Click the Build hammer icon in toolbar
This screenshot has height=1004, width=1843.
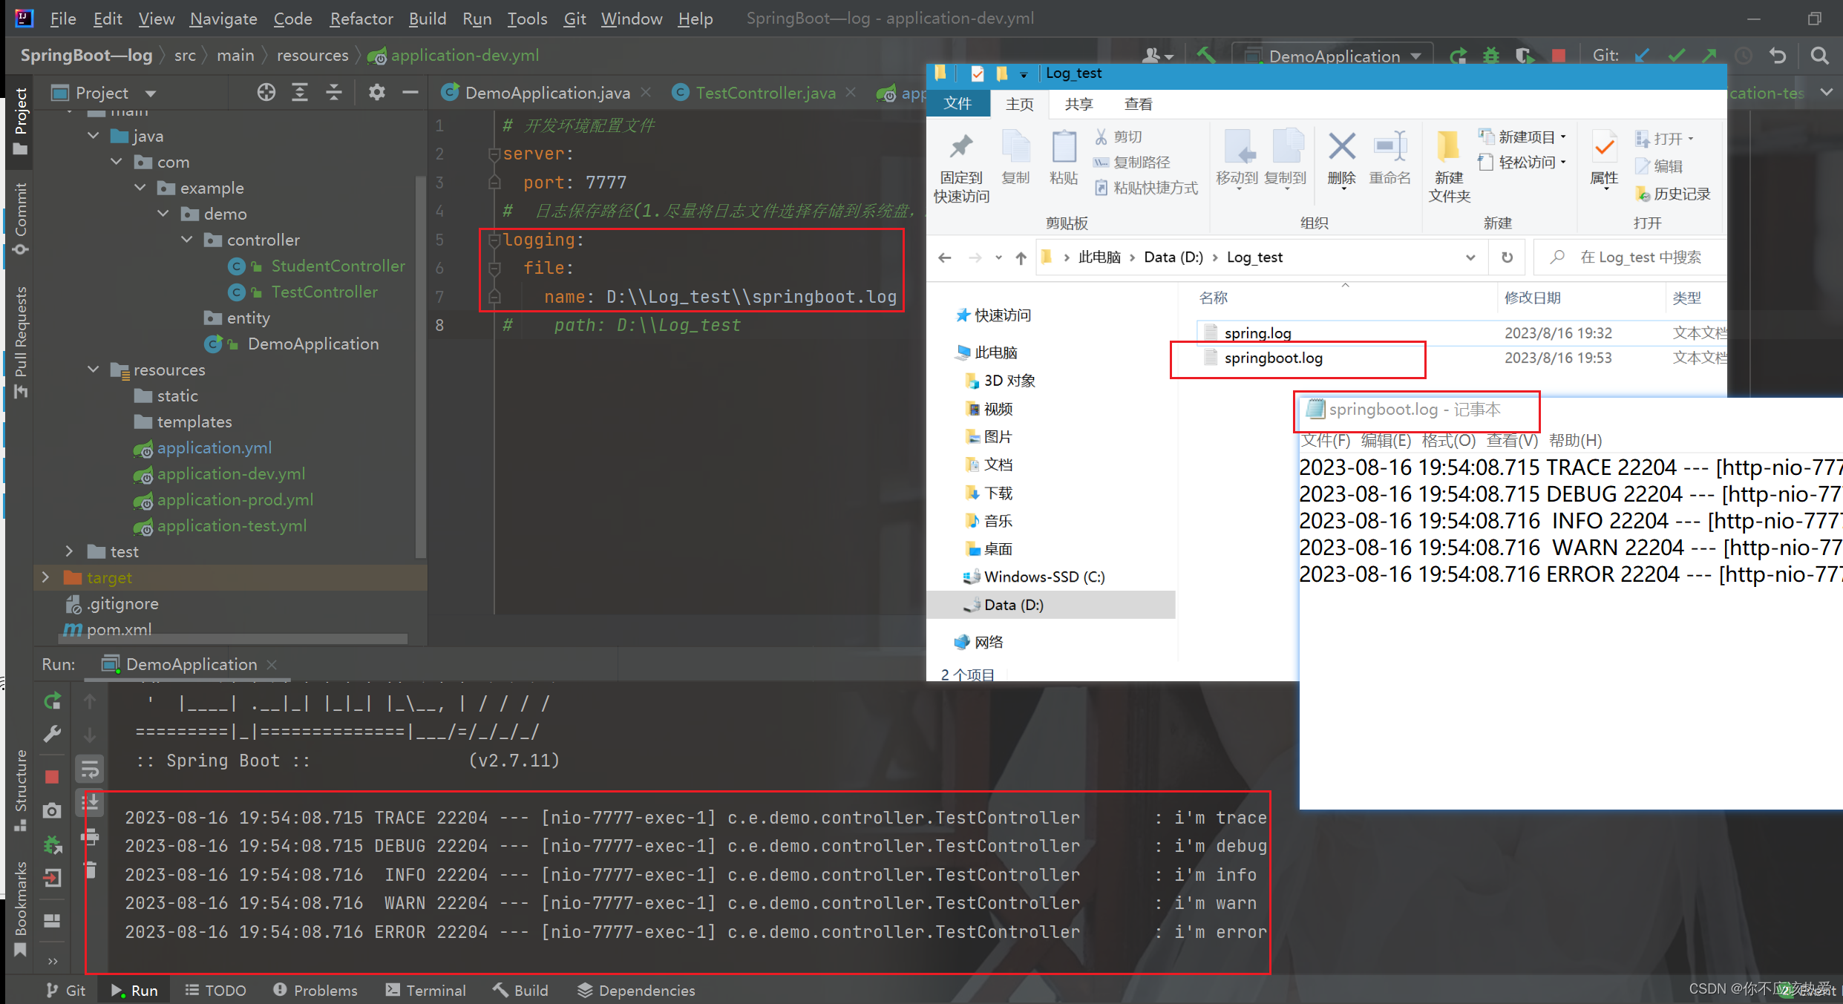tap(1205, 56)
